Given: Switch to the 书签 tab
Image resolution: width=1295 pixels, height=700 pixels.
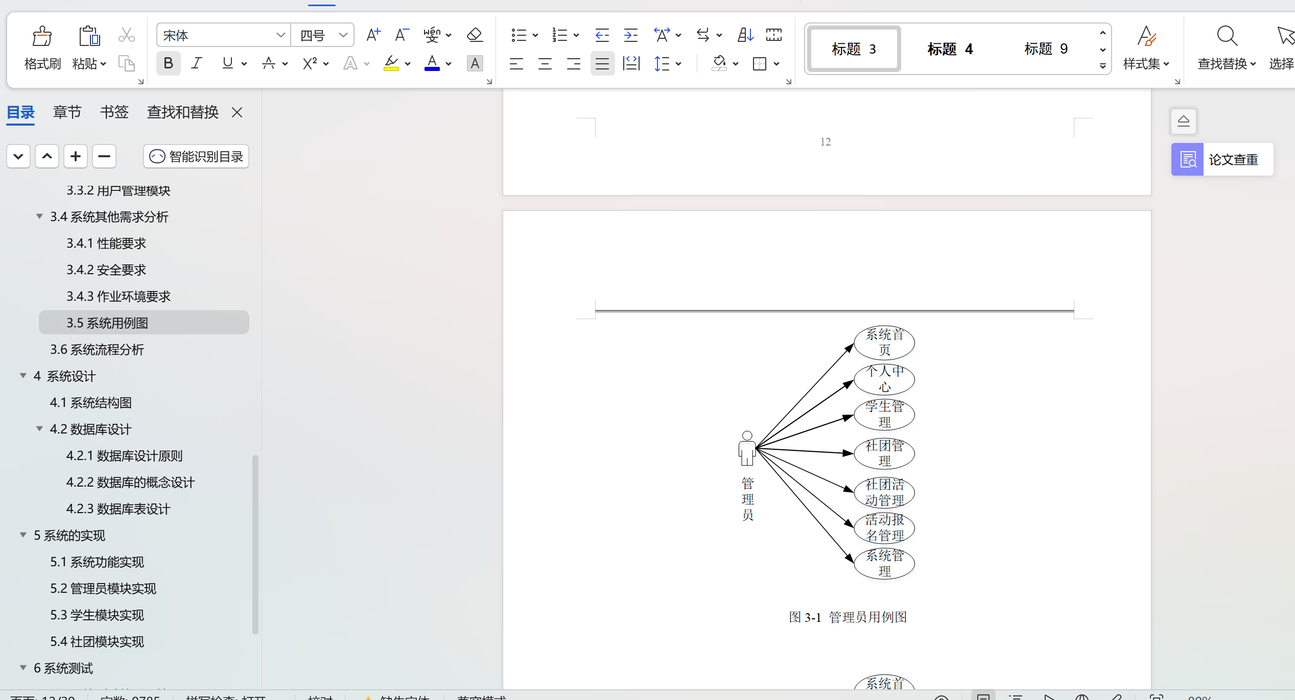Looking at the screenshot, I should point(114,112).
